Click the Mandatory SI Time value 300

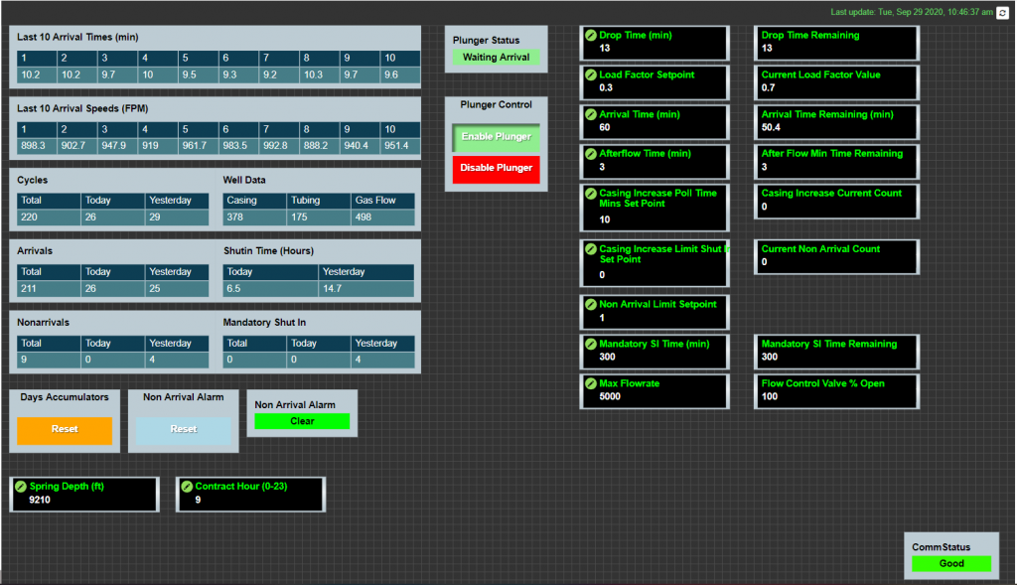607,358
